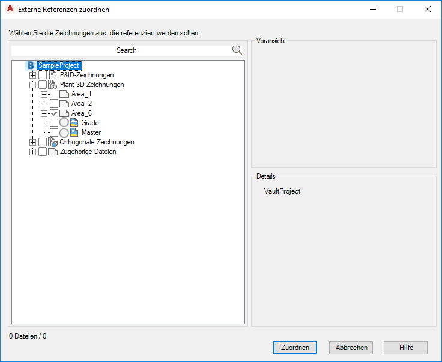The image size is (442, 362).
Task: Check the P&ID-Zeichnungen checkbox
Action: (x=43, y=75)
